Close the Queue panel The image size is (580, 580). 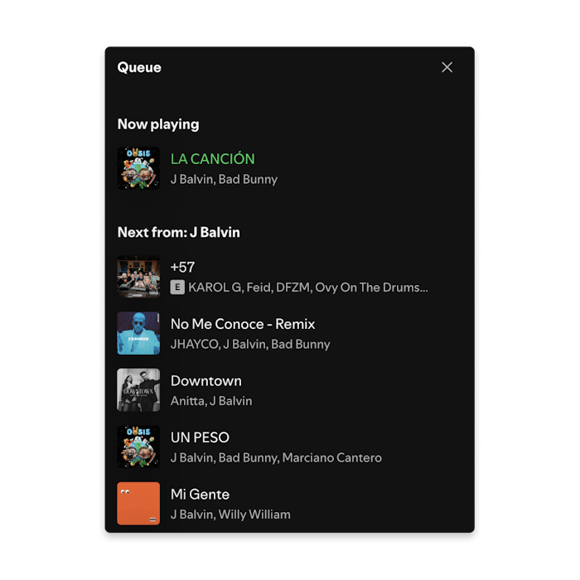coord(447,67)
